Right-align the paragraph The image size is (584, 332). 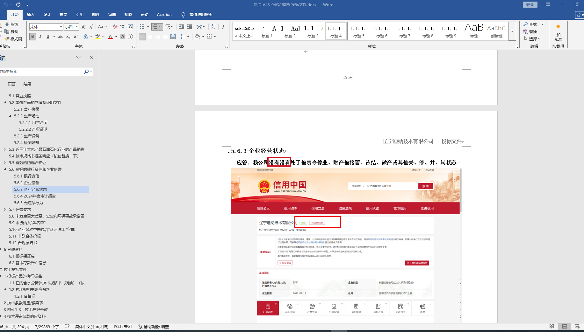click(x=158, y=37)
